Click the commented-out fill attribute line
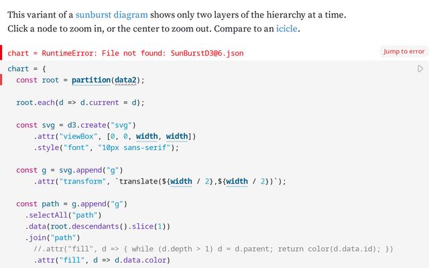429x268 pixels. (214, 249)
